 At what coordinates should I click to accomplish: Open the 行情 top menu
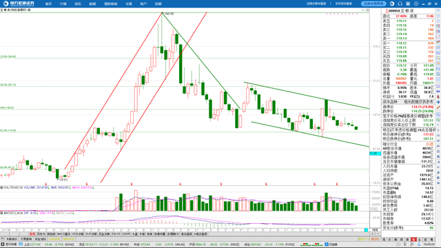click(63, 4)
